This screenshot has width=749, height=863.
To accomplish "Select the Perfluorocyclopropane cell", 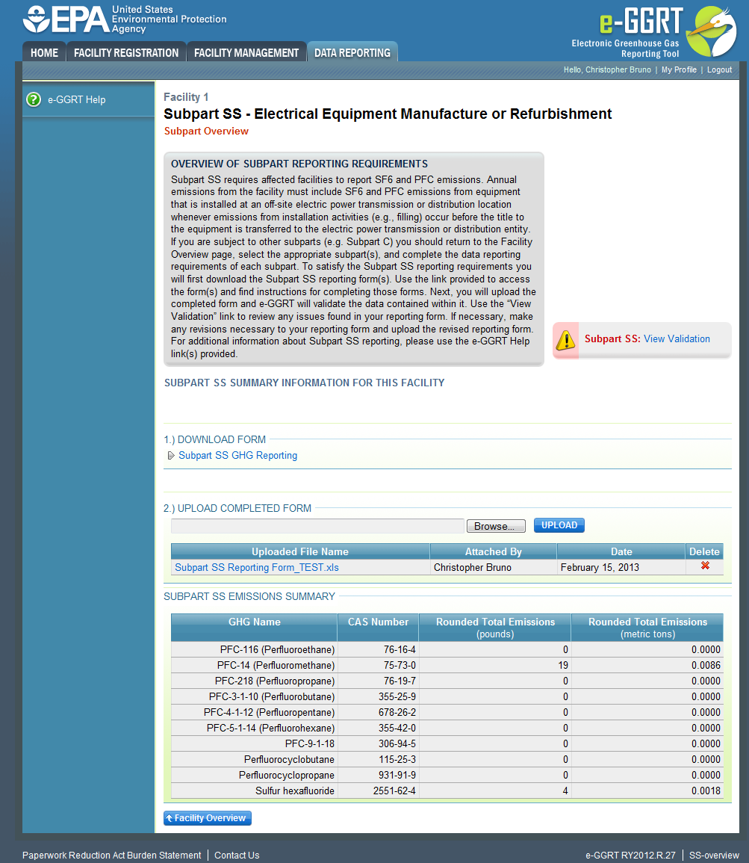I will pyautogui.click(x=254, y=775).
